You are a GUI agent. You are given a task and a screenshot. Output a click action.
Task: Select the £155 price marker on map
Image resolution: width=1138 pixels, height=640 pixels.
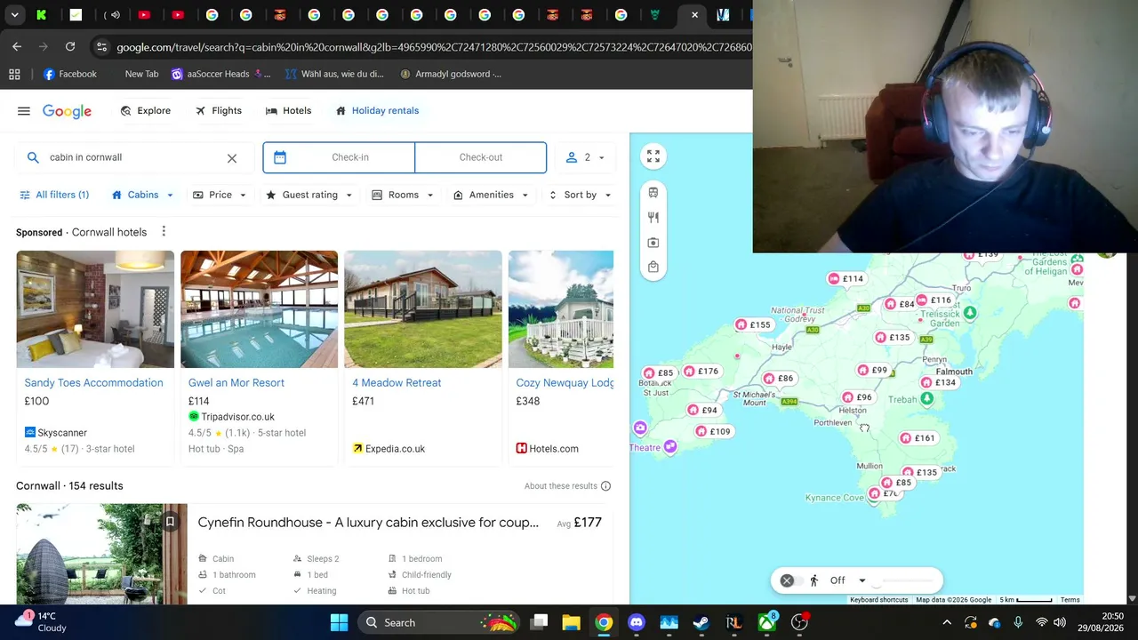753,324
